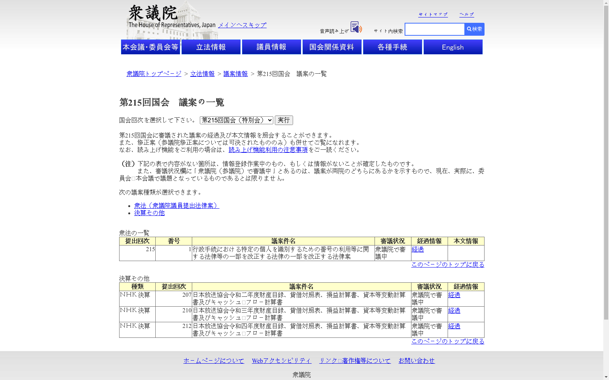Open the 国会関係資料 menu

pos(332,47)
